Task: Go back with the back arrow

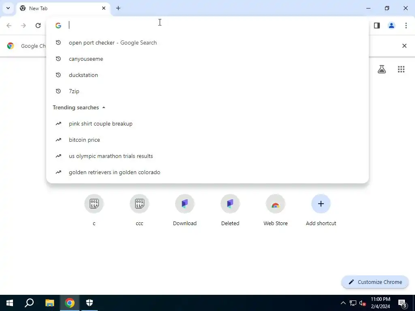Action: (x=9, y=26)
